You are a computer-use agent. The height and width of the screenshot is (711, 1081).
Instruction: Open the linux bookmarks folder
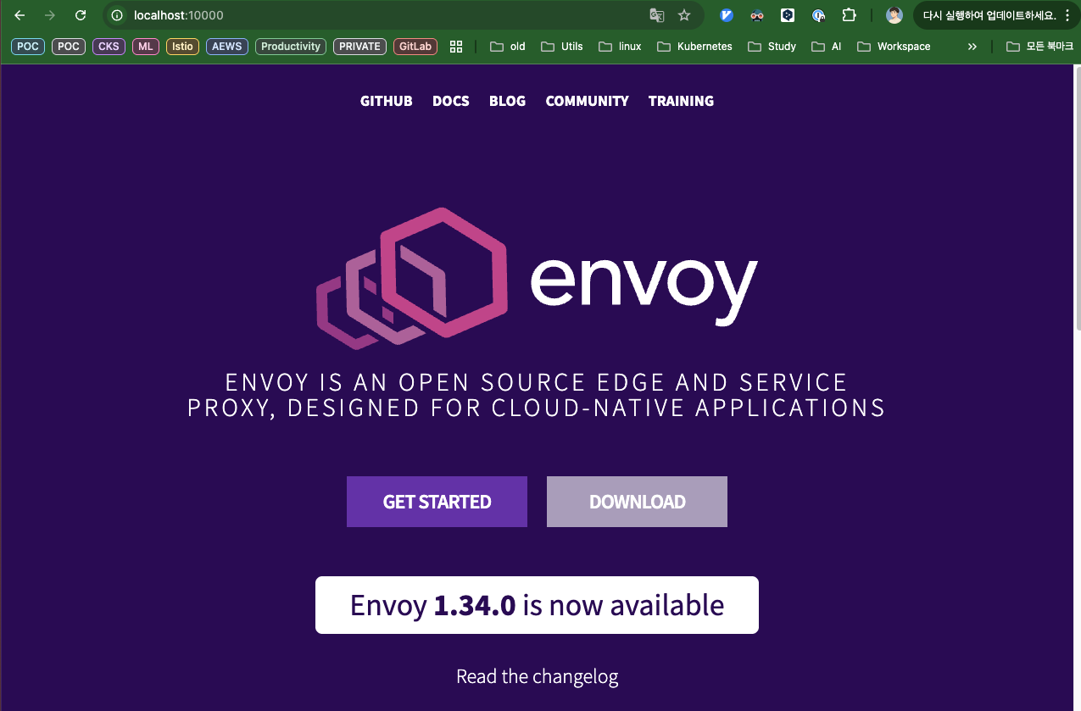click(620, 47)
